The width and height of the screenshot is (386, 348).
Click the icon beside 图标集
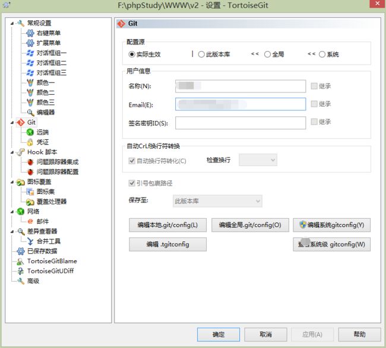point(30,191)
